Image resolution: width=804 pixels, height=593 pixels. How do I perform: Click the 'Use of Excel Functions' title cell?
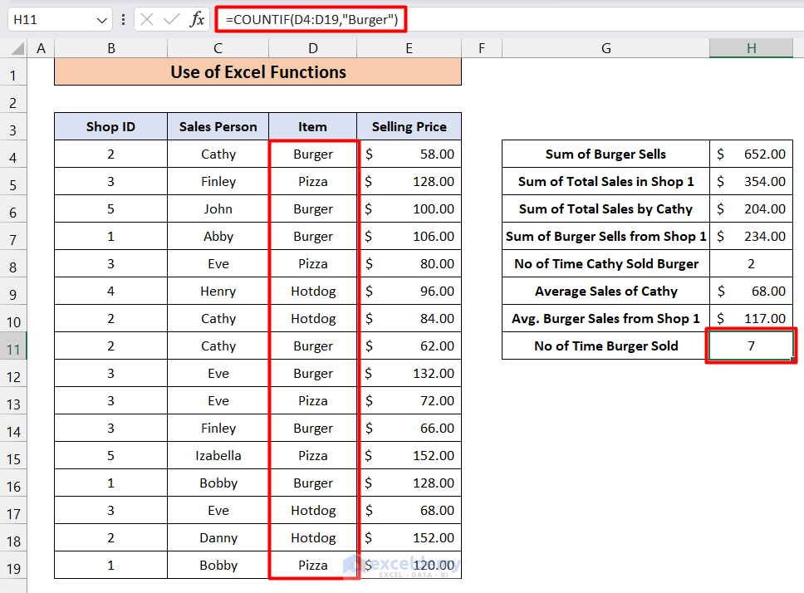pos(258,71)
